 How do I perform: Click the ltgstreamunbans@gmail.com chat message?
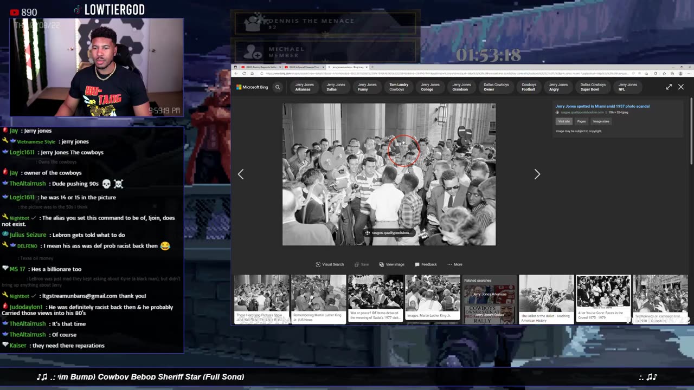click(74, 296)
